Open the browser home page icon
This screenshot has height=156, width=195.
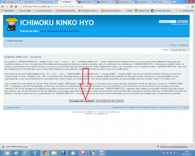pyautogui.click(x=16, y=6)
